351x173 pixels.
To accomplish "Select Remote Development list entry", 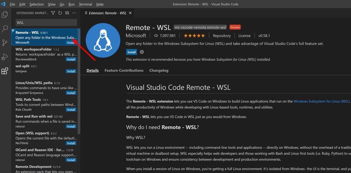I will [x=45, y=169].
